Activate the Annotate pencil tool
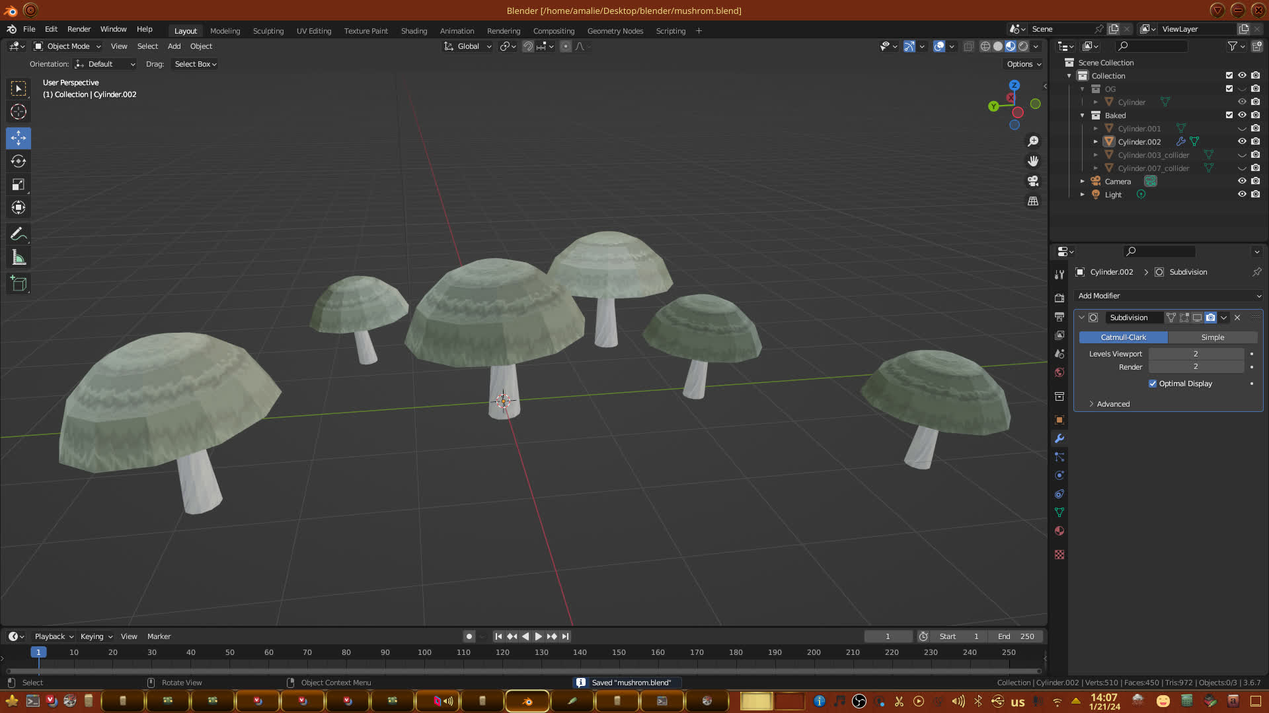This screenshot has height=713, width=1269. 19,234
